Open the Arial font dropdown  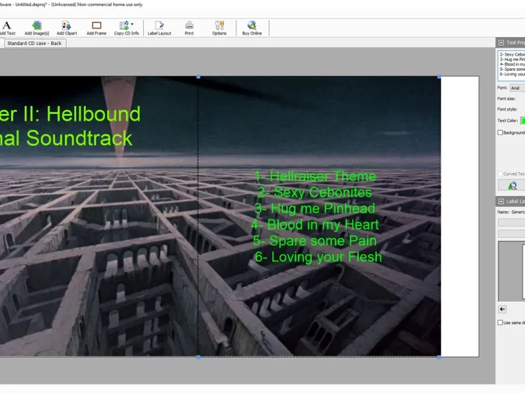[517, 88]
